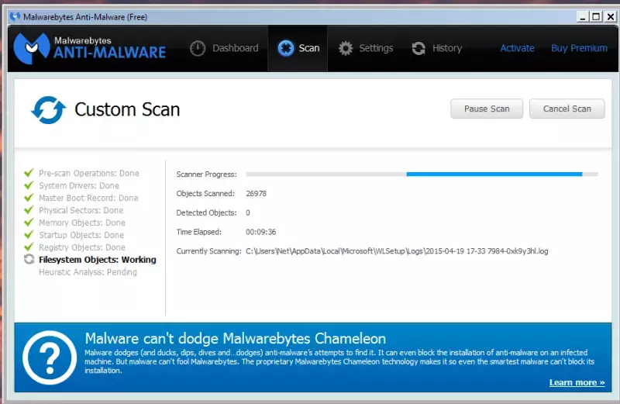This screenshot has width=620, height=404.
Task: Select 'Memory Objects: Done' text
Action: point(82,223)
